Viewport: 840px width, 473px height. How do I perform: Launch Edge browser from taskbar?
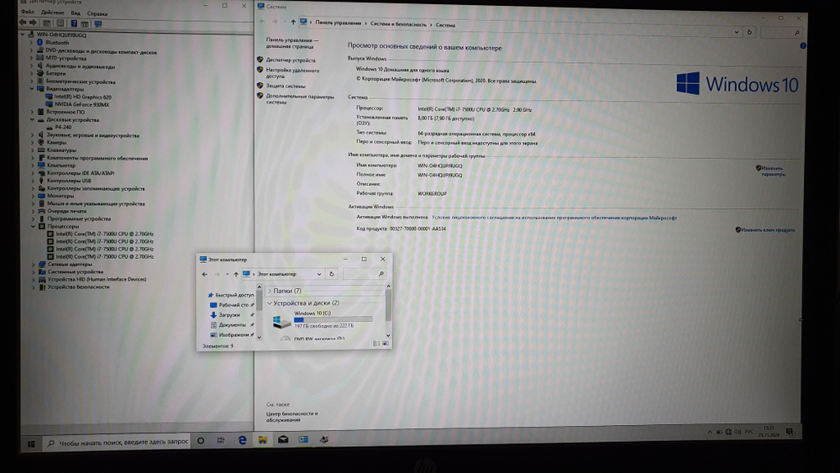coord(242,439)
